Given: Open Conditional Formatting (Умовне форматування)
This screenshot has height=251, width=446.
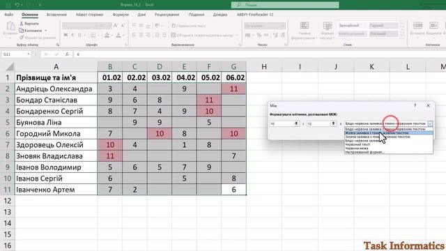Looking at the screenshot, I should (305, 31).
